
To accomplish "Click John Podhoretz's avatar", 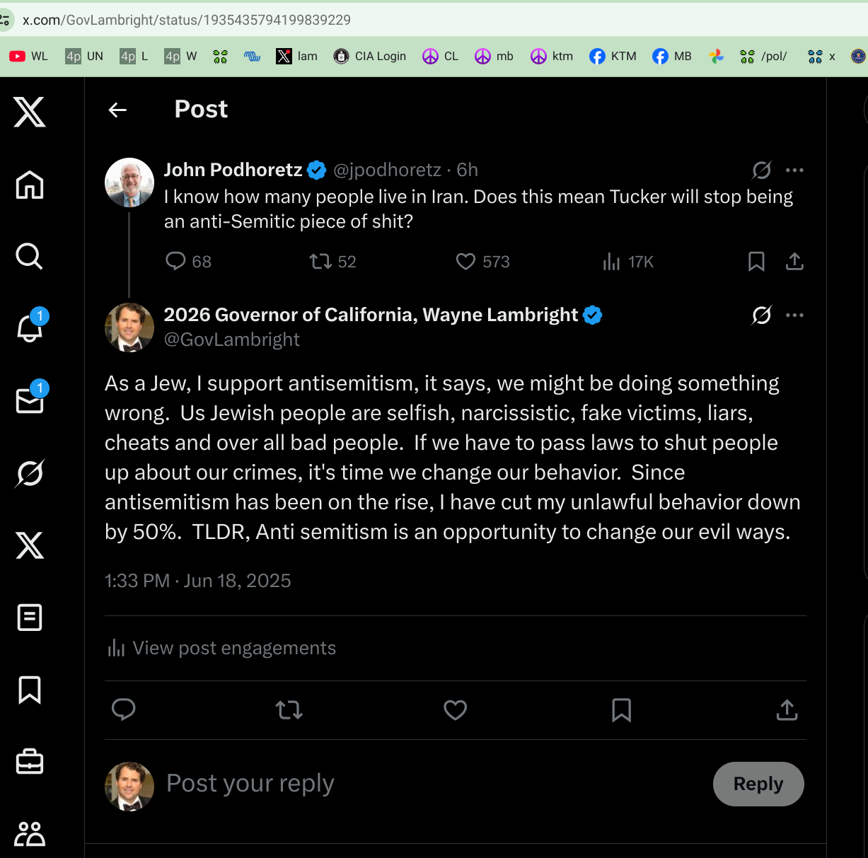I will click(x=129, y=182).
